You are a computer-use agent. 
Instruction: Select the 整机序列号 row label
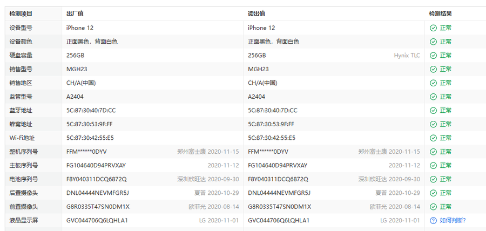[24, 152]
